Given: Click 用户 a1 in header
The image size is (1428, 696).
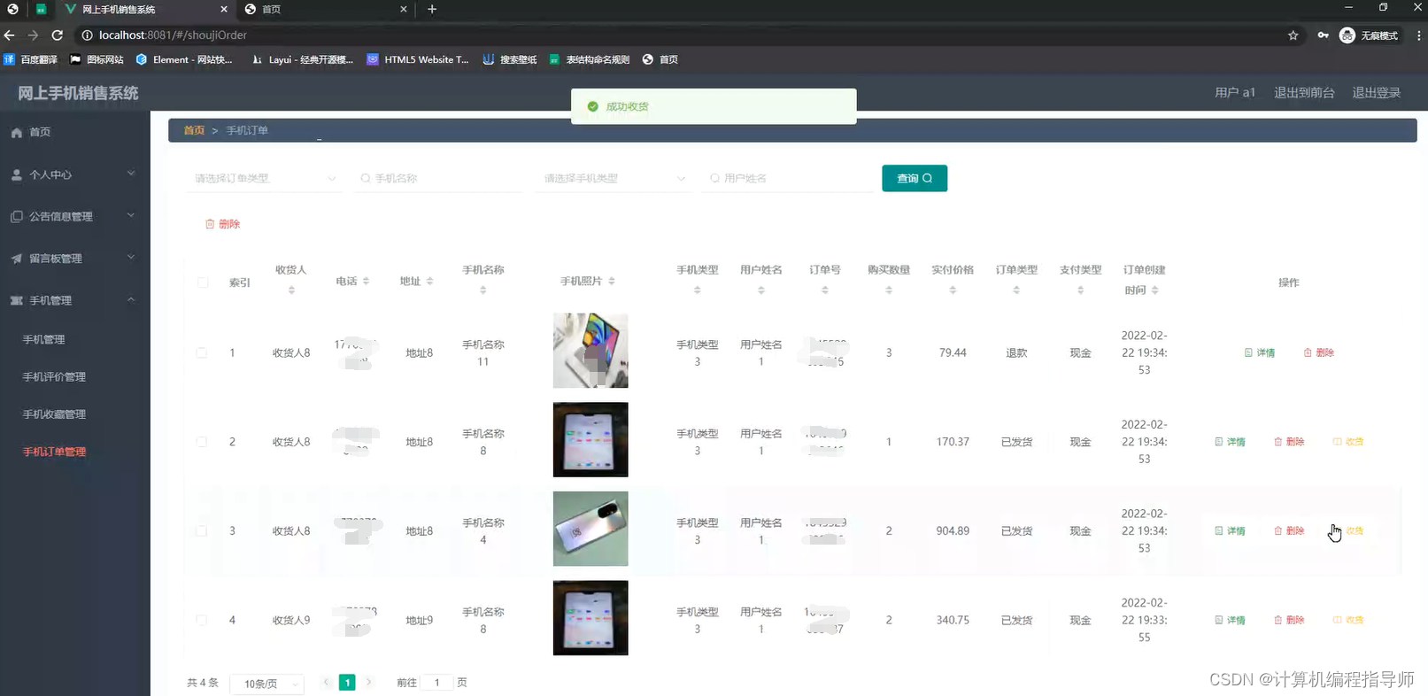Looking at the screenshot, I should (x=1235, y=92).
